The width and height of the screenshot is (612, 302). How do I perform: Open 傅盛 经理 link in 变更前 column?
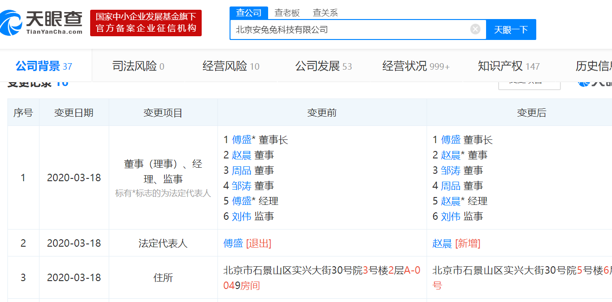(242, 201)
